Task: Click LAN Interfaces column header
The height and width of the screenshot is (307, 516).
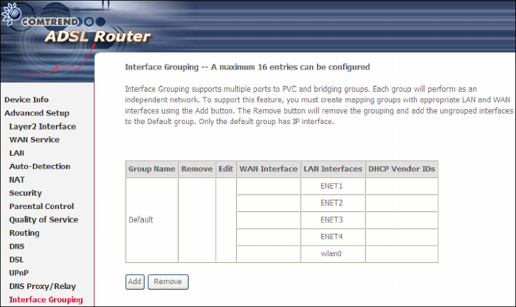Action: pyautogui.click(x=332, y=169)
